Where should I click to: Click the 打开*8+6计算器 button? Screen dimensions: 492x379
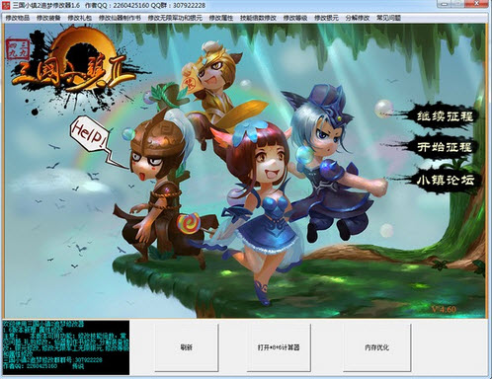coord(279,347)
